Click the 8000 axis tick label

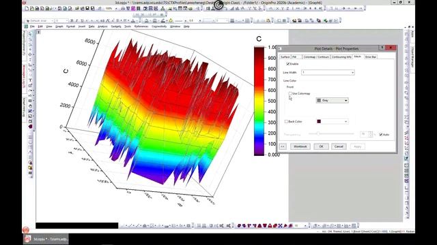pos(89,42)
